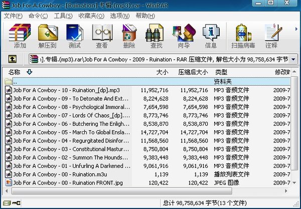This screenshot has height=209, width=301.
Task: Toggle sort arrow beside 名称 column
Action: (30, 72)
